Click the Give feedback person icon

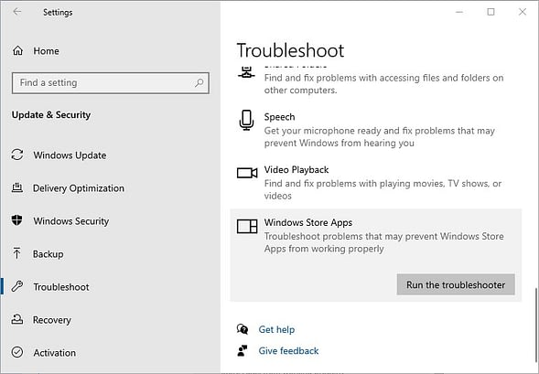243,350
